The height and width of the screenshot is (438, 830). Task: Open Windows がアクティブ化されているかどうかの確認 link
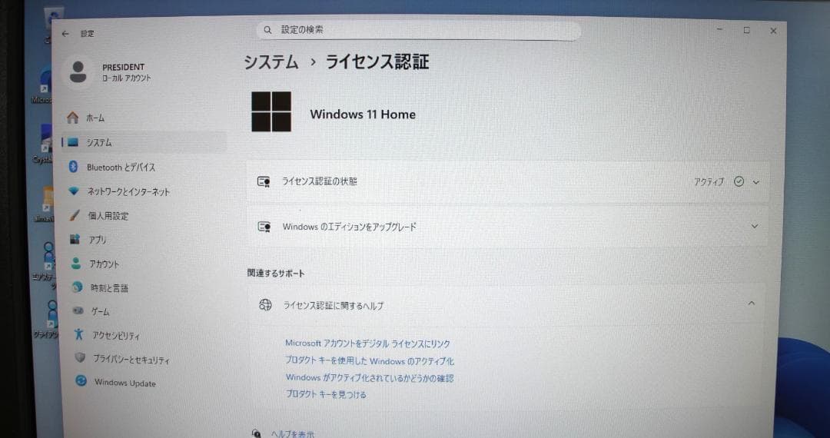370,378
